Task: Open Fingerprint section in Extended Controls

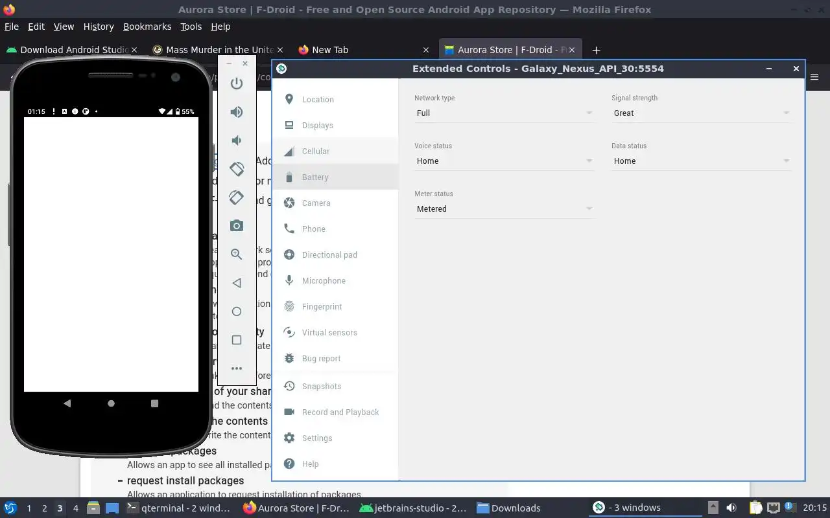Action: 335,306
